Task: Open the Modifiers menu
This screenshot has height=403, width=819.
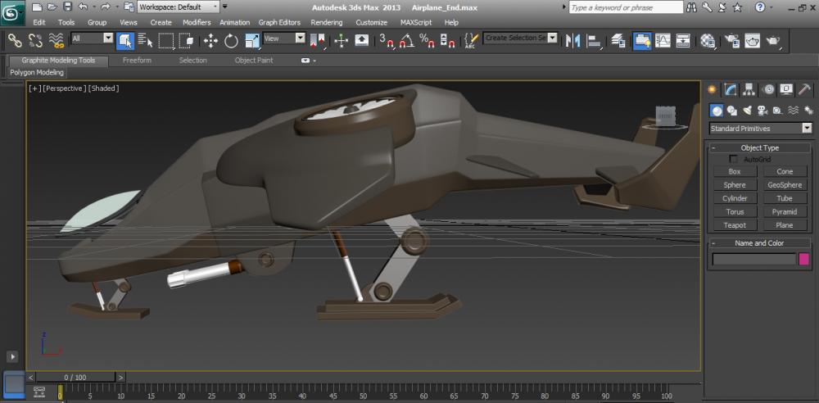Action: [196, 22]
